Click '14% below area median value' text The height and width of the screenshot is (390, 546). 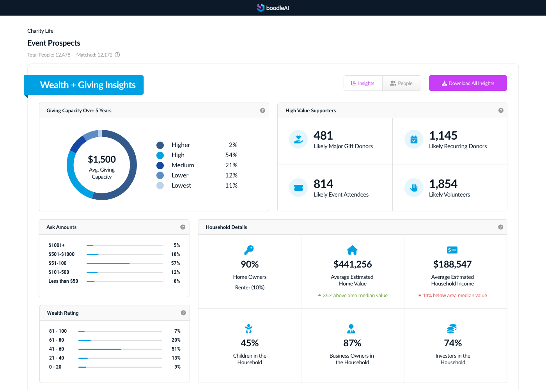pos(455,296)
